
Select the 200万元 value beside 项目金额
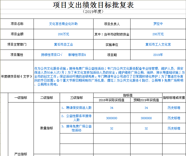[x=63, y=34]
